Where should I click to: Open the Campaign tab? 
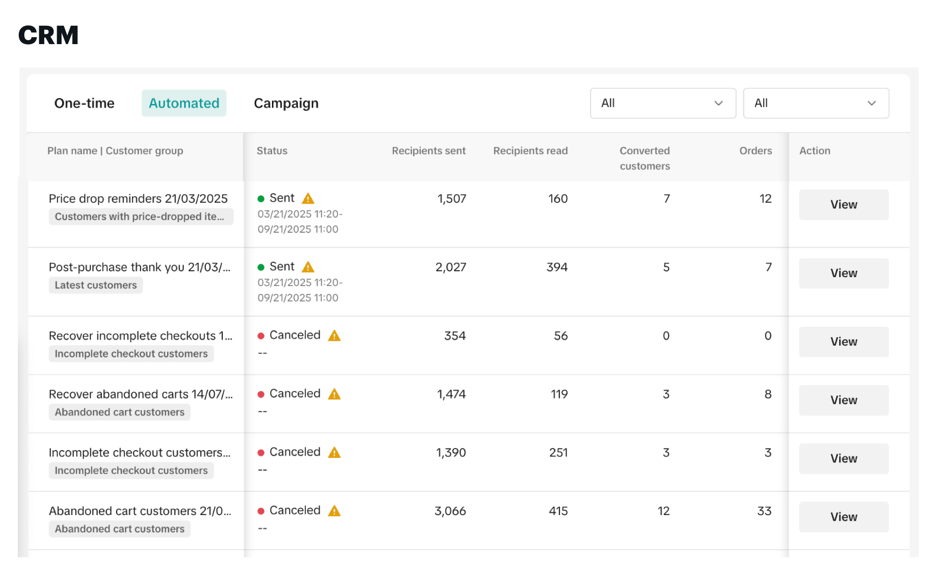tap(286, 103)
